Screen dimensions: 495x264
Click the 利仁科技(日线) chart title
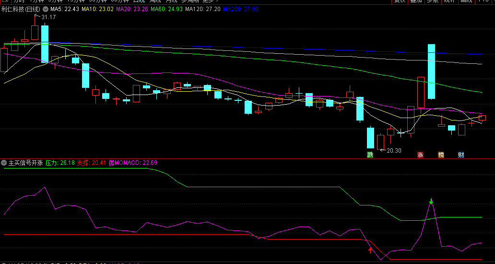point(22,9)
